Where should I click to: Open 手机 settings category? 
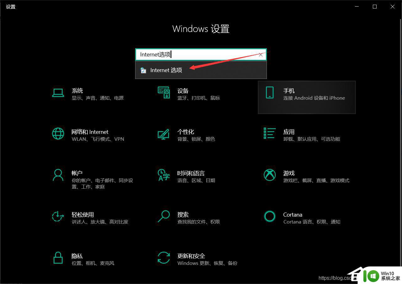point(289,91)
